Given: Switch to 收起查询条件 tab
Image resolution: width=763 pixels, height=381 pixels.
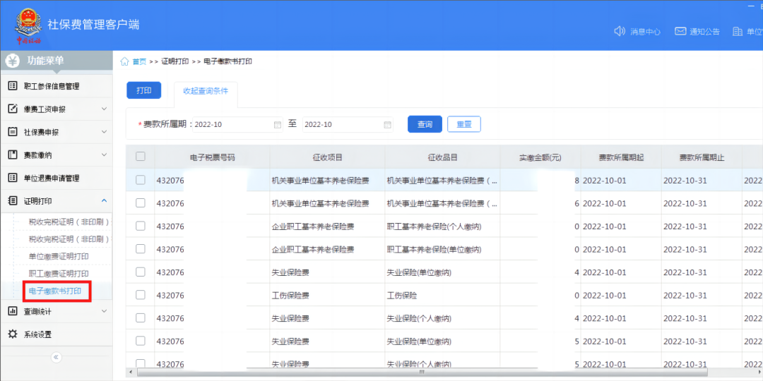Looking at the screenshot, I should pos(206,91).
